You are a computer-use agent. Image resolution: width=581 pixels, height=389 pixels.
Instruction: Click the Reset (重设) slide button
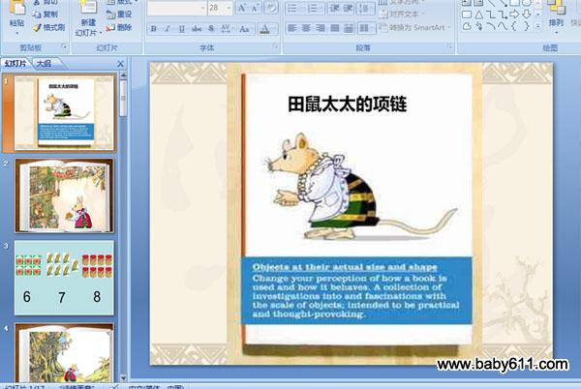tap(119, 15)
